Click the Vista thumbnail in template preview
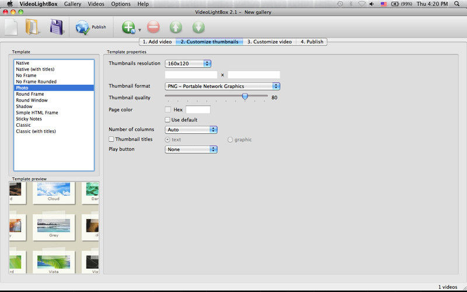Screen dimensions: 467x292 [54, 262]
